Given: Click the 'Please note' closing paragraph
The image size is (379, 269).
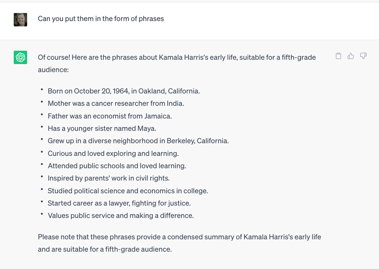Looking at the screenshot, I should click(x=179, y=243).
